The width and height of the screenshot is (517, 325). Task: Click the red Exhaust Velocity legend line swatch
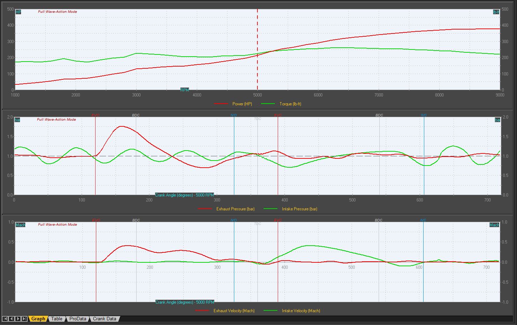click(x=202, y=311)
